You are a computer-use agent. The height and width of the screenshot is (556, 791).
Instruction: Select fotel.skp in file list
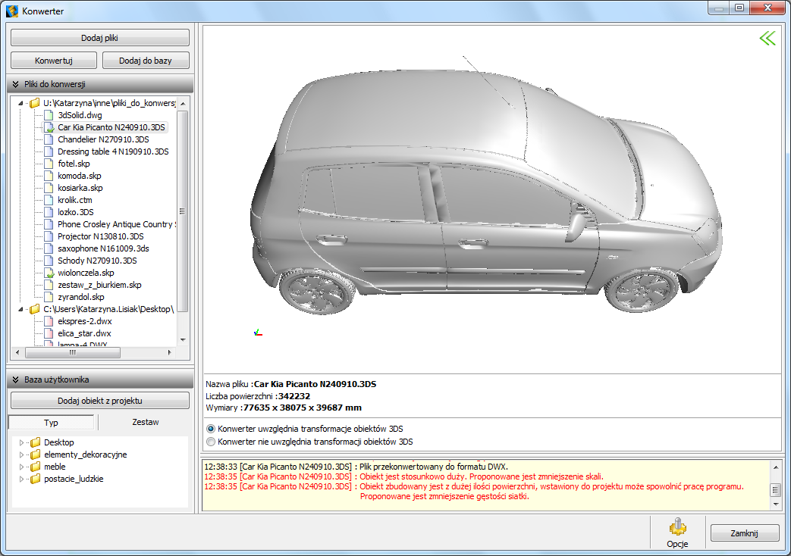pos(74,164)
